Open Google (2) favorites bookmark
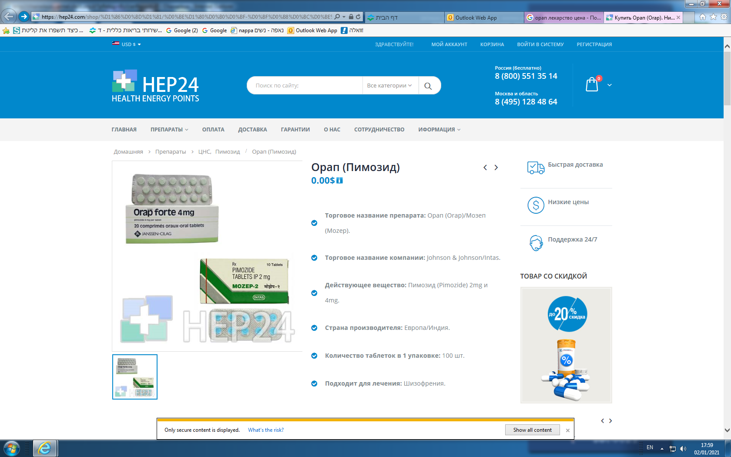The height and width of the screenshot is (457, 731). [x=182, y=30]
